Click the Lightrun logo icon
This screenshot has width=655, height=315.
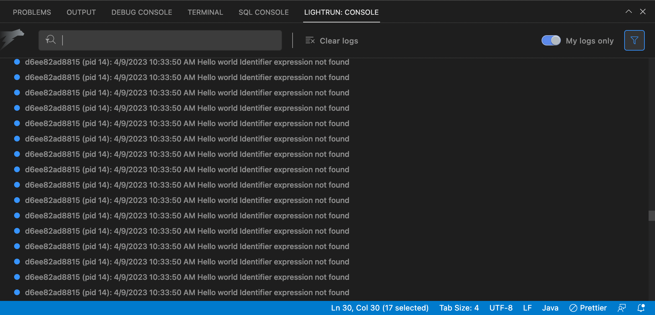coord(13,38)
